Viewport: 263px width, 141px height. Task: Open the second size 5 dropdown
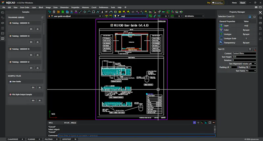pos(179,16)
